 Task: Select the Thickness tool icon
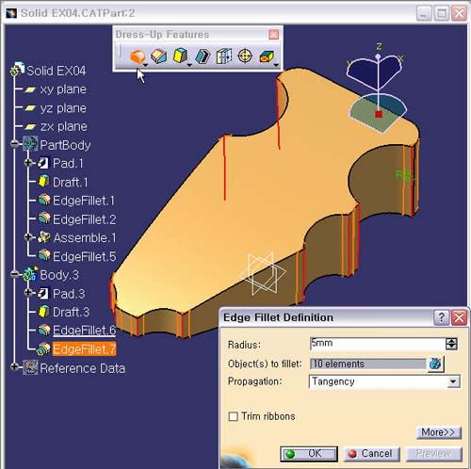pos(224,57)
